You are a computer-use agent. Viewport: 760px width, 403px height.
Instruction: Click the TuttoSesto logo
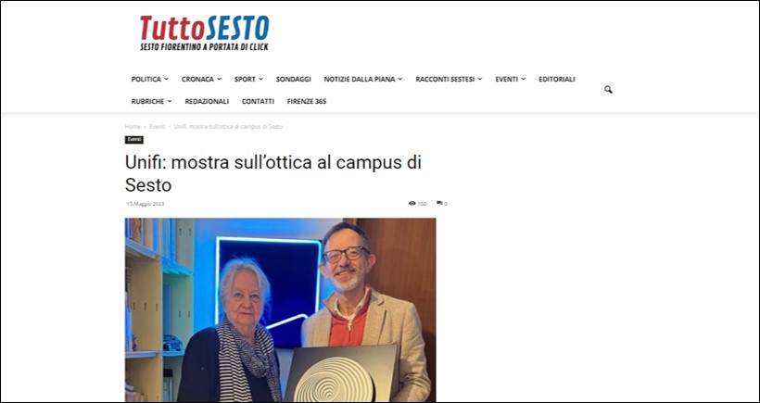[204, 33]
